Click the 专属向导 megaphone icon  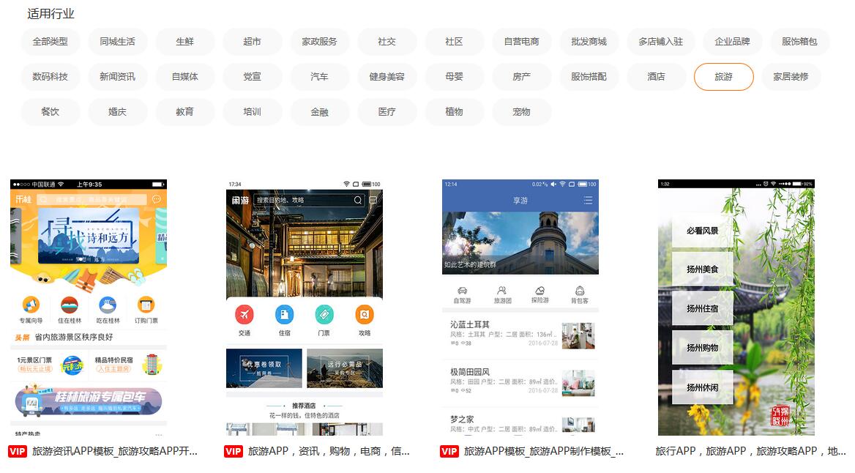pos(31,305)
